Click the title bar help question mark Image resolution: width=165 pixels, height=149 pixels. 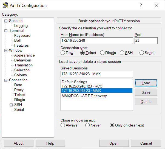pyautogui.click(x=141, y=5)
